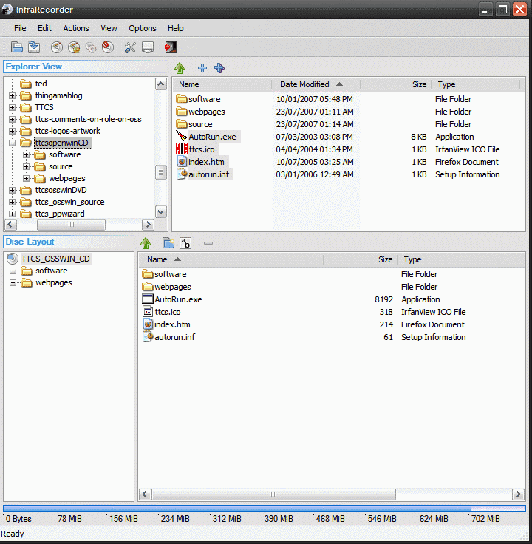Select AutoRun.exe icon in Disc Layout list
532x544 pixels.
(x=148, y=299)
